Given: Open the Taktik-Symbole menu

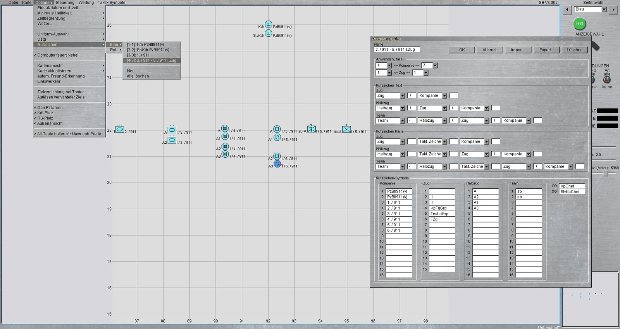Looking at the screenshot, I should click(x=111, y=3).
